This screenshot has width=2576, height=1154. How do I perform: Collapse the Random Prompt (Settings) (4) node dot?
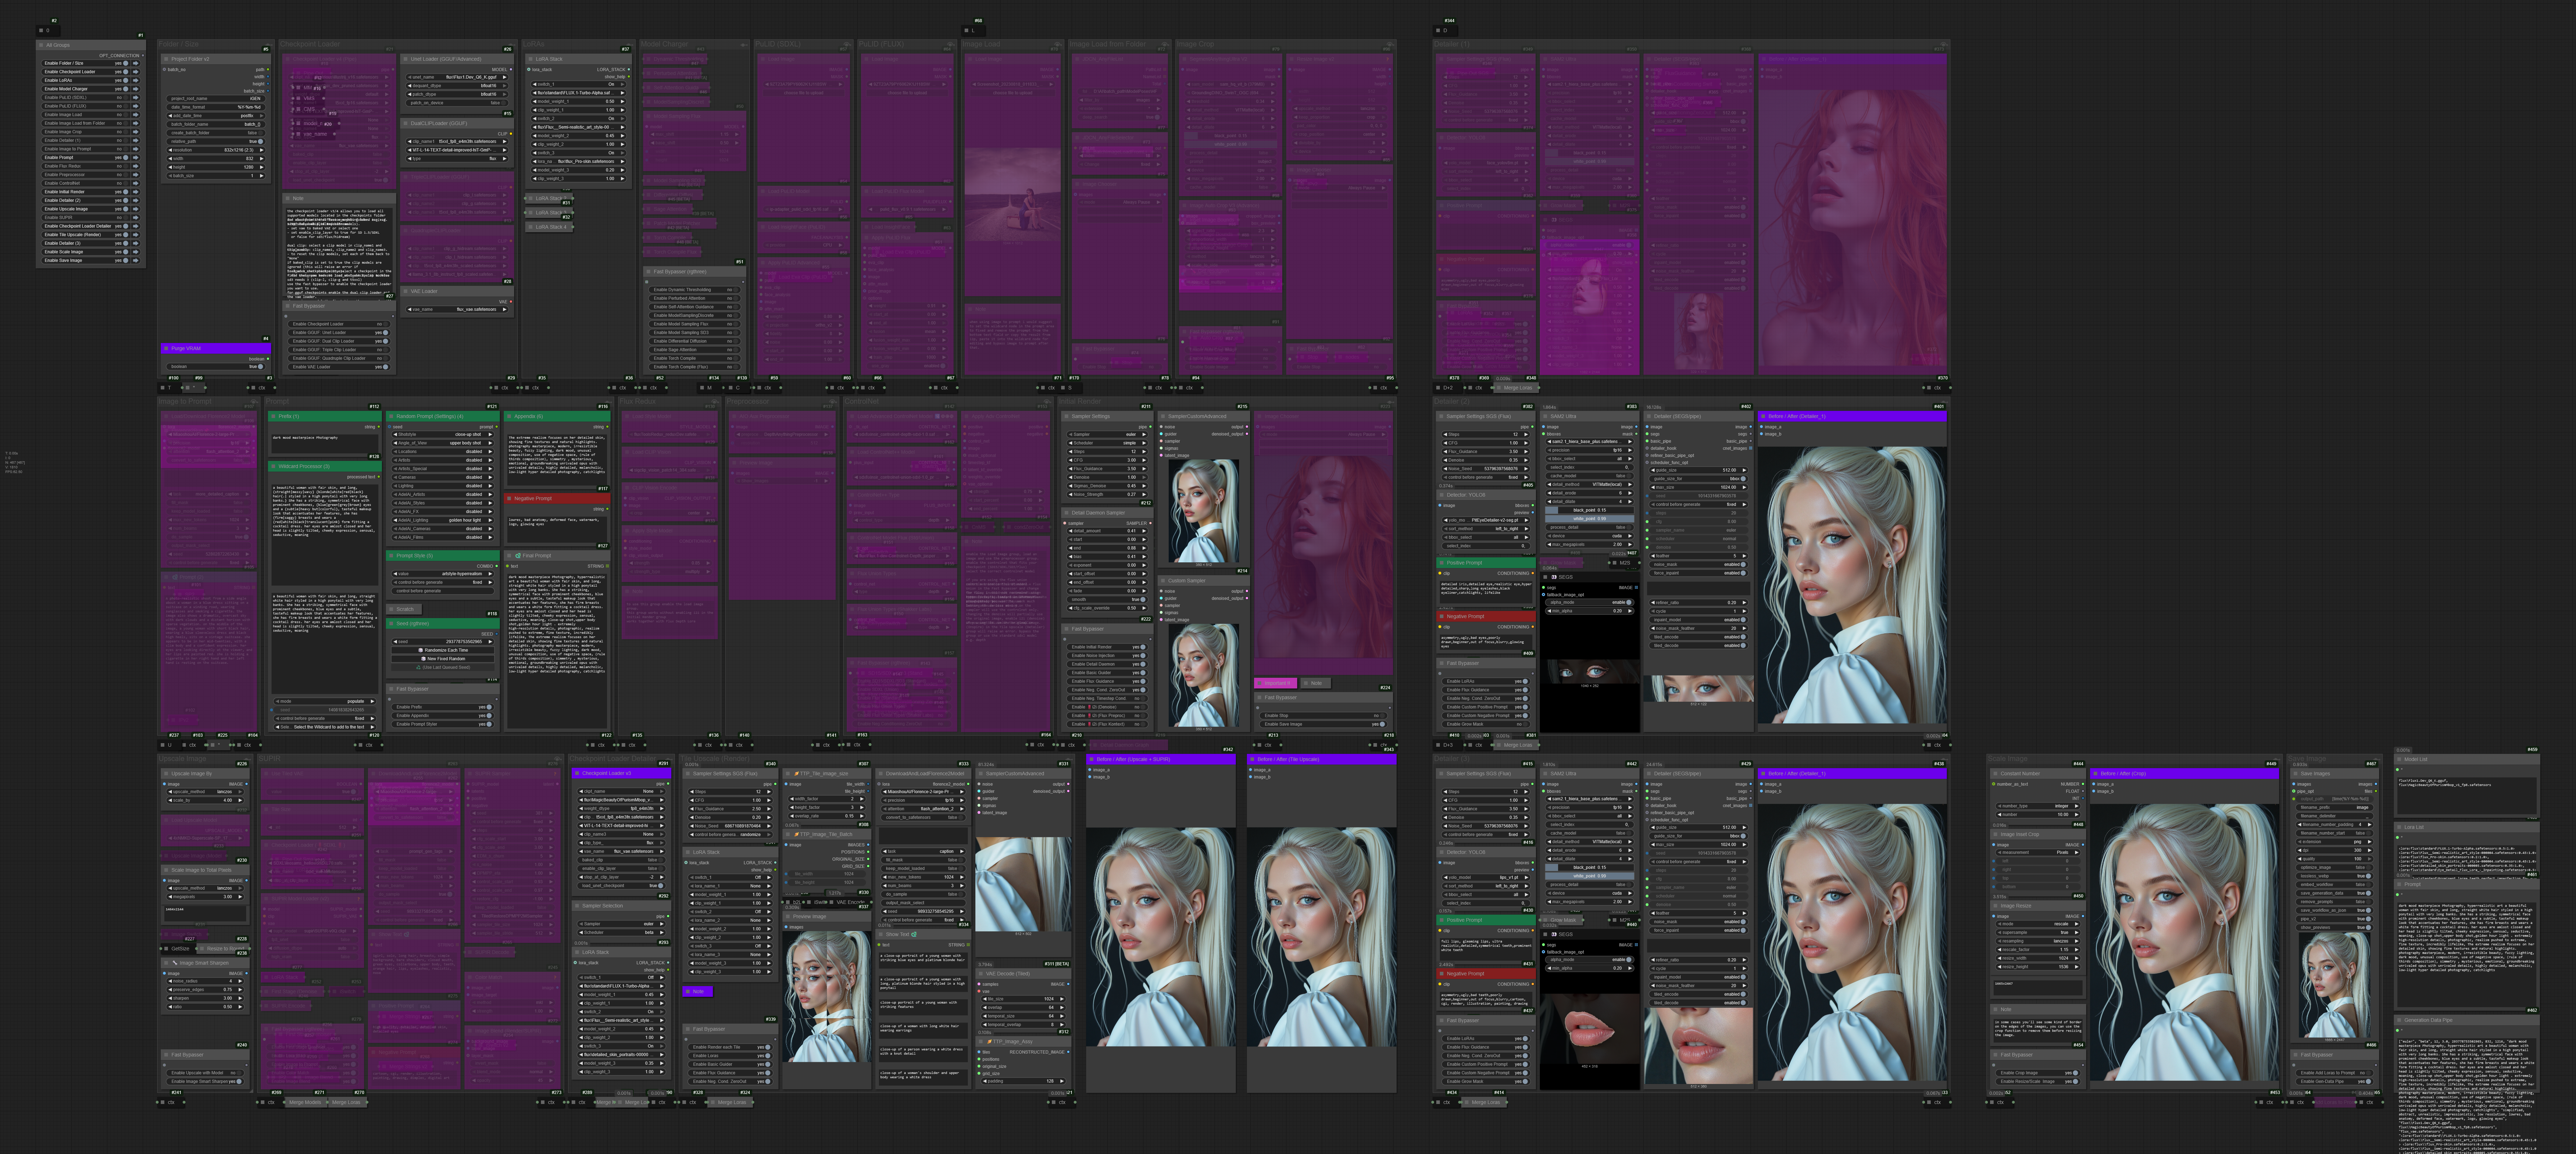(391, 416)
